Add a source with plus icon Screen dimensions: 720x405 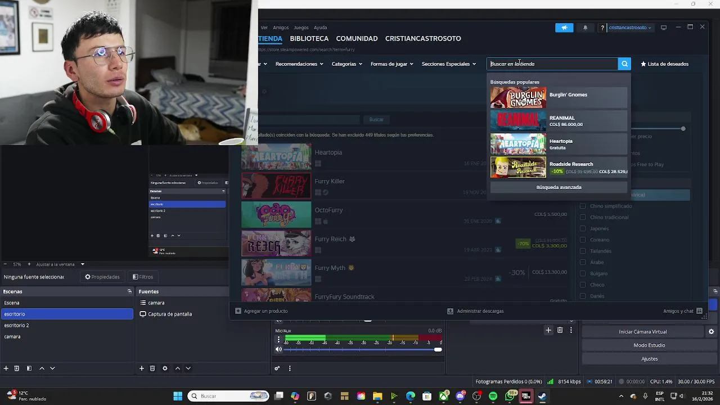point(142,368)
